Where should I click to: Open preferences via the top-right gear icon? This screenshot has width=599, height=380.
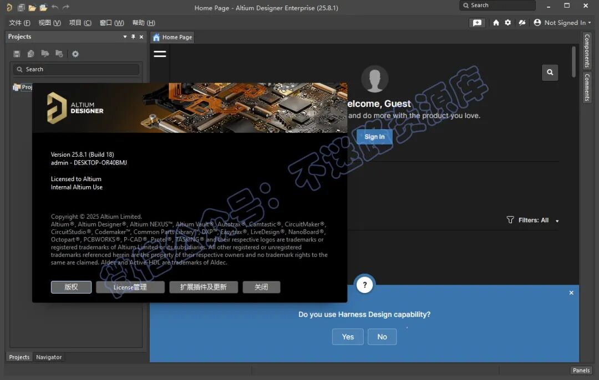pos(507,23)
